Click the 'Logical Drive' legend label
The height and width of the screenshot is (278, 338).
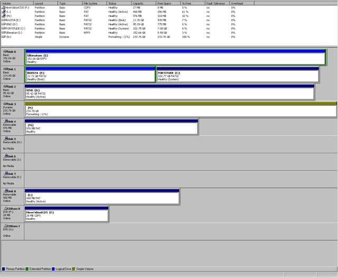[x=63, y=269]
